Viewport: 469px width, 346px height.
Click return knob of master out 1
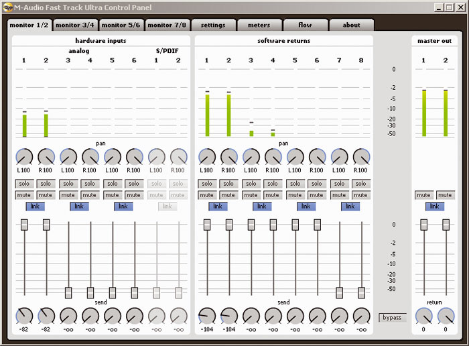click(424, 316)
